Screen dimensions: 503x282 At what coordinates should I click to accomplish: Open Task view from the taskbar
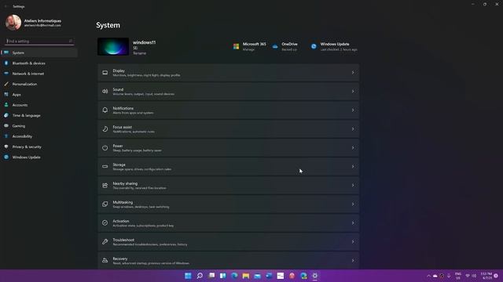pos(211,276)
